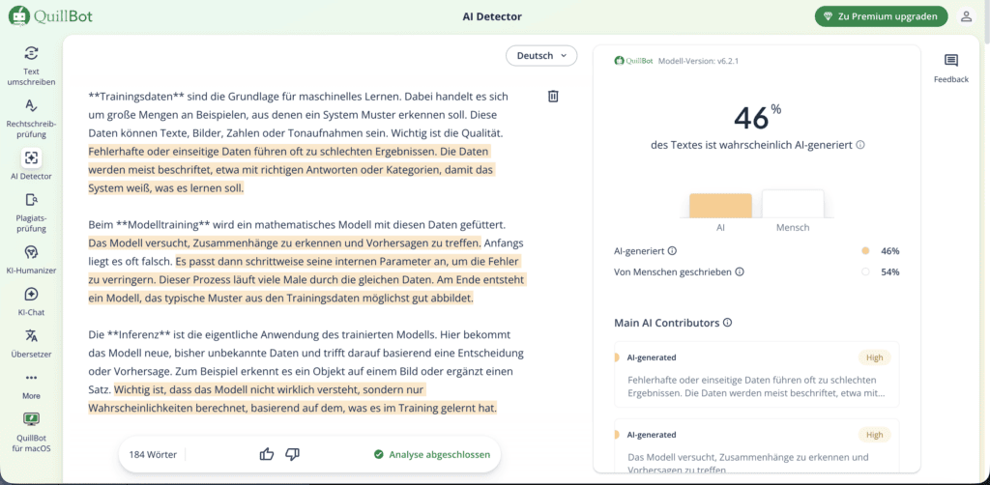The width and height of the screenshot is (990, 485).
Task: Open the Deutsch language dropdown
Action: (541, 55)
